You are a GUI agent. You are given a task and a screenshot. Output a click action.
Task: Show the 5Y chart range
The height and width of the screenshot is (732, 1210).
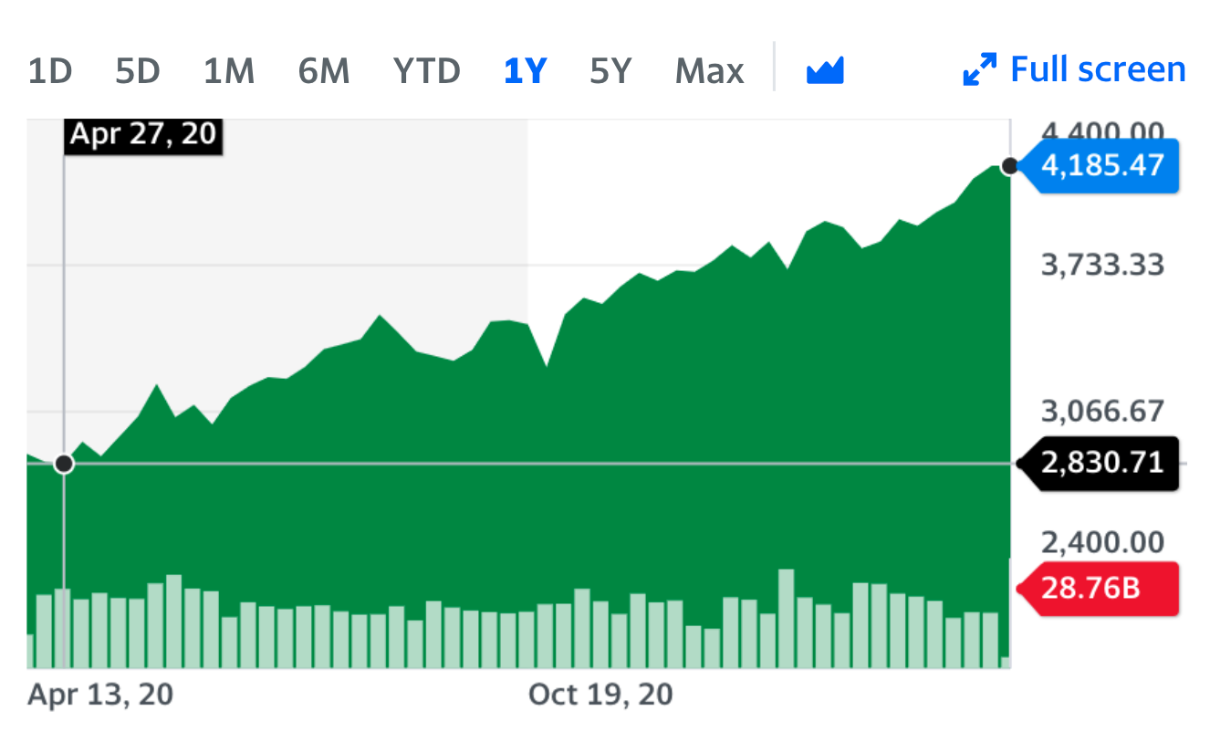pyautogui.click(x=610, y=70)
